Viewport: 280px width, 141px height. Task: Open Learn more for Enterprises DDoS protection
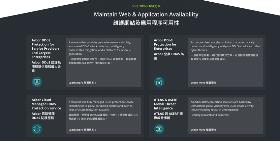click(x=205, y=83)
